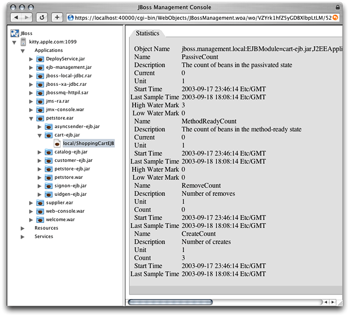
Task: Click the Object Name value text
Action: point(262,49)
